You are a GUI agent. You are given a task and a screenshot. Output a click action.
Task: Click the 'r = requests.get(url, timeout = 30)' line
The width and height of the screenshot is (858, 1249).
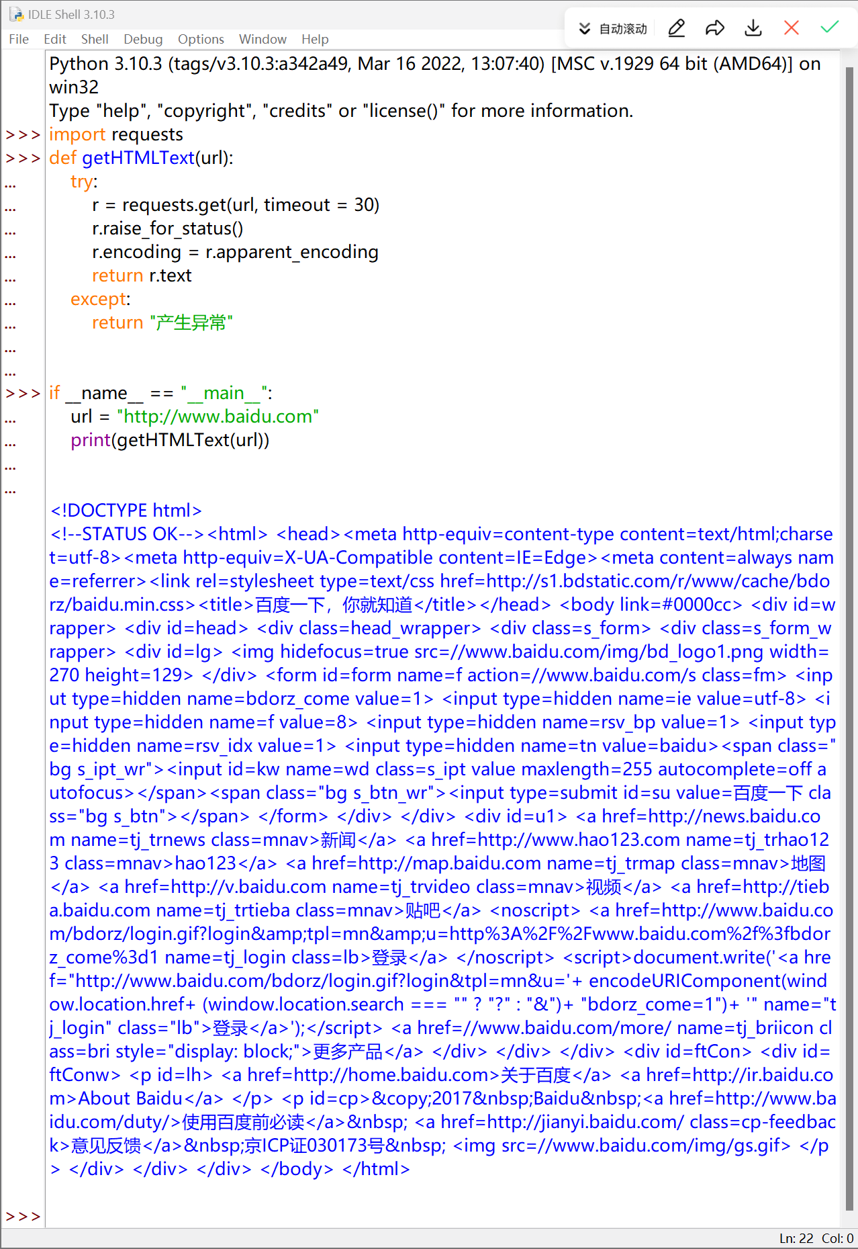tap(236, 205)
